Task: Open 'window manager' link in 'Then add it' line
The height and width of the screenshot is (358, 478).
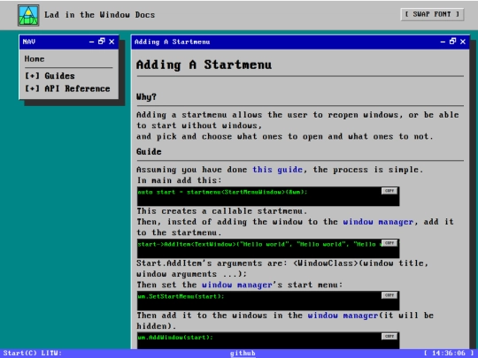Action: [x=343, y=316]
